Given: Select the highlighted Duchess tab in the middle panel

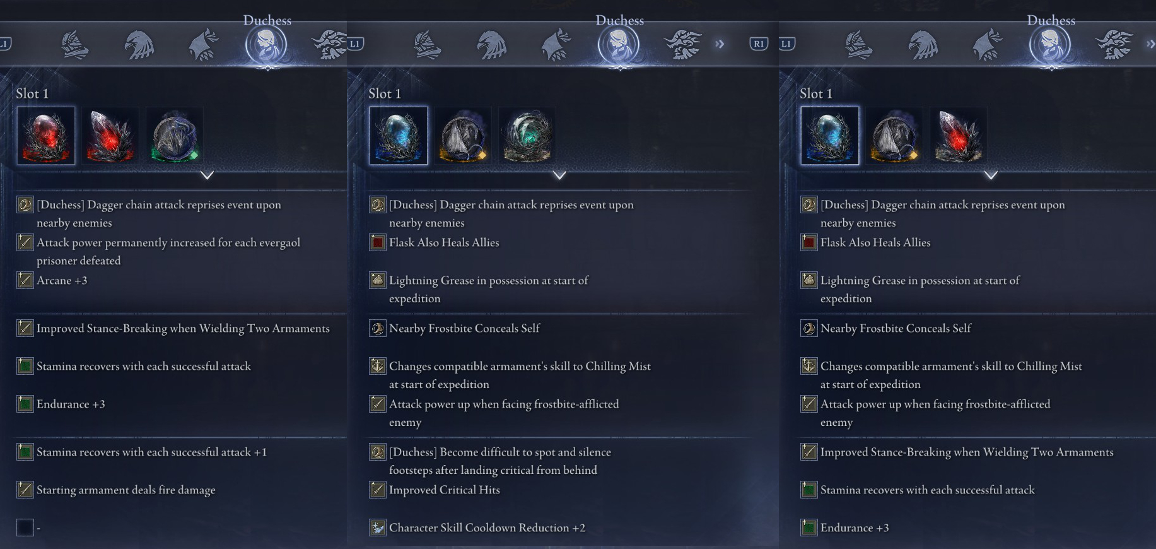Looking at the screenshot, I should point(619,45).
